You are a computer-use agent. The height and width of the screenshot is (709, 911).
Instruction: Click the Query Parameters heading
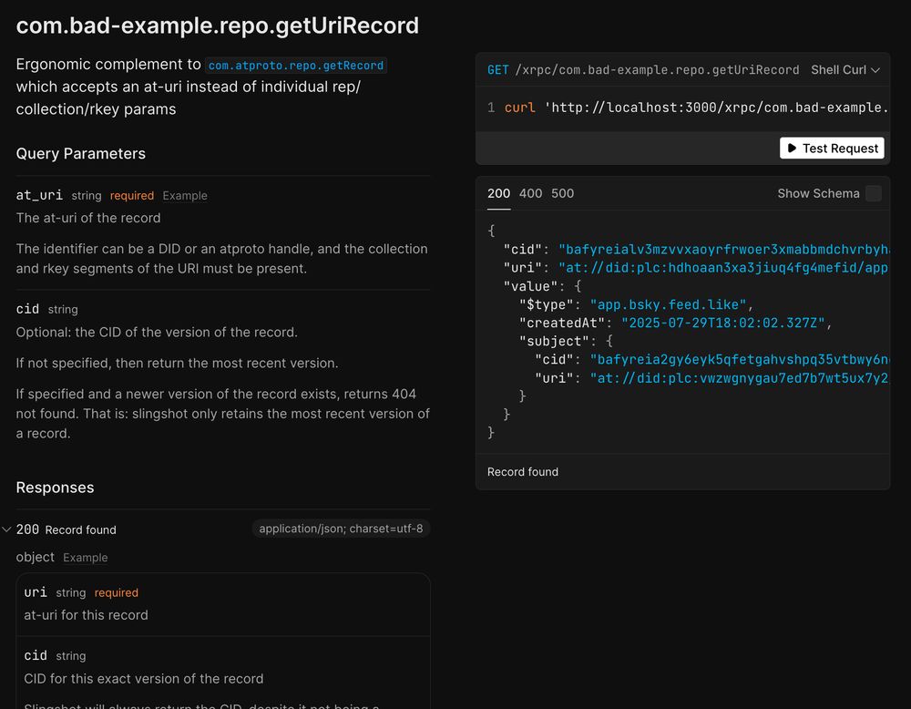[x=81, y=153]
